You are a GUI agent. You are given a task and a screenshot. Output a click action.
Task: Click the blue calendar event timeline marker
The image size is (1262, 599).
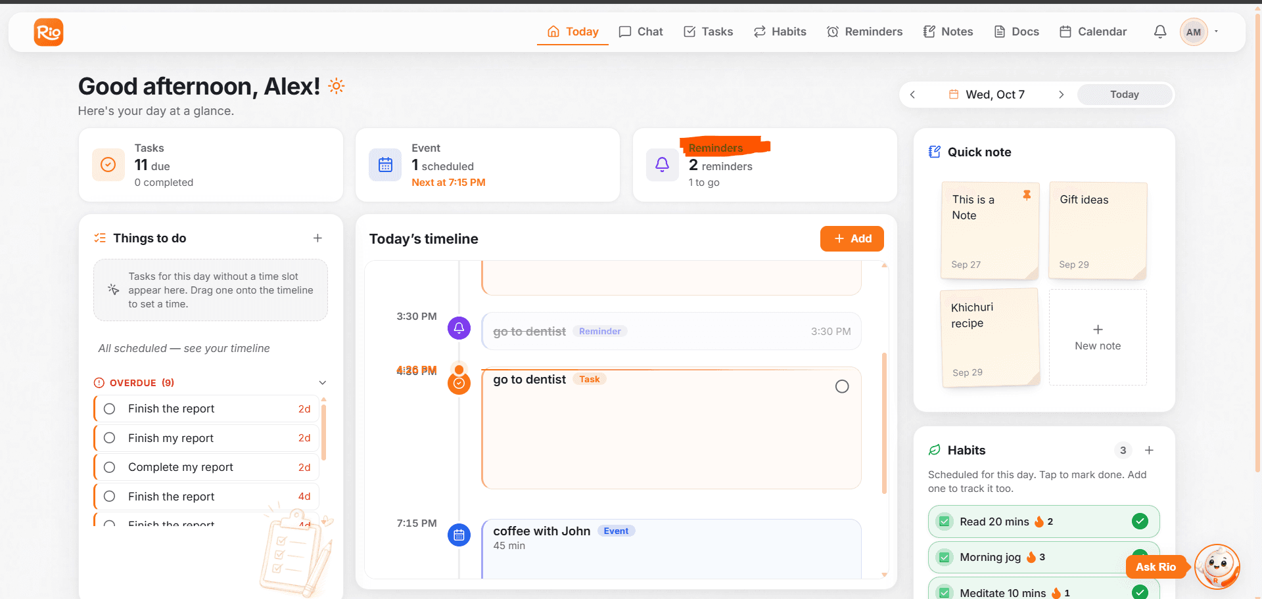[459, 535]
